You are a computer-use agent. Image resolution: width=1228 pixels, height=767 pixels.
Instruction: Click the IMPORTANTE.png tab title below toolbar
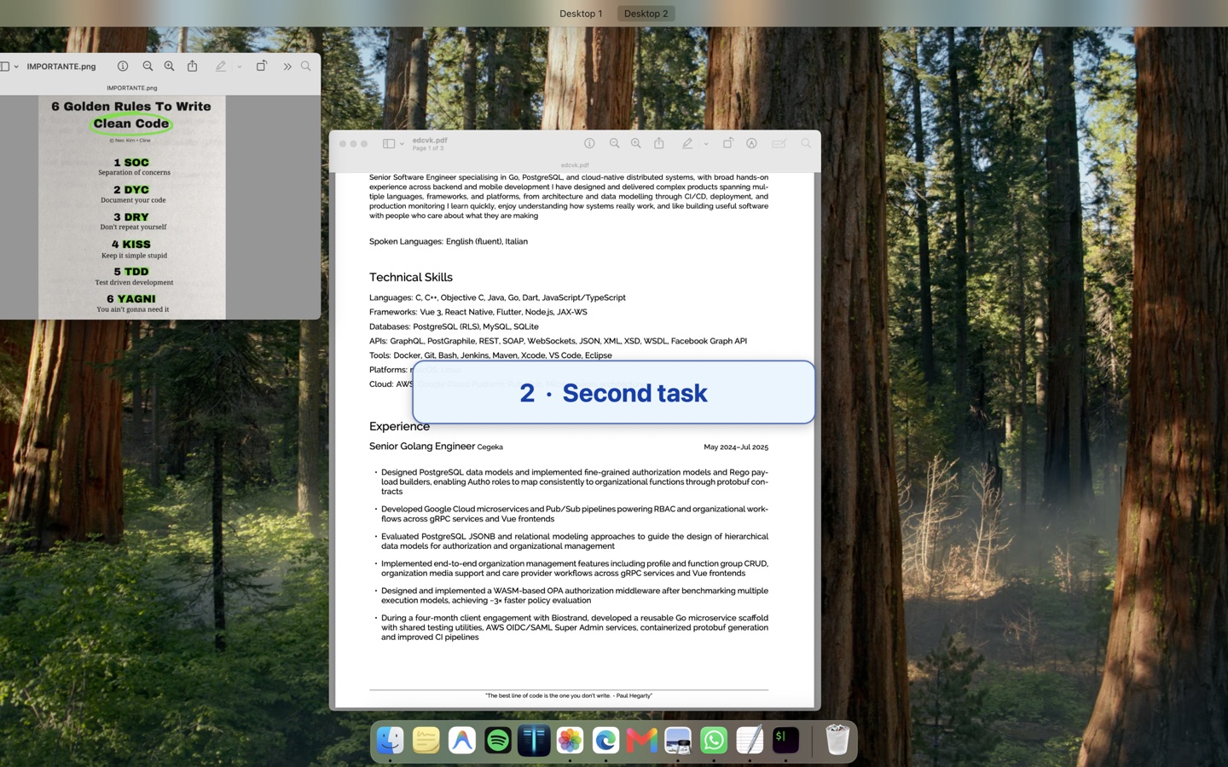point(132,88)
